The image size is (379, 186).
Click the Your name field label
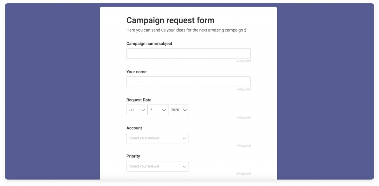tap(136, 72)
